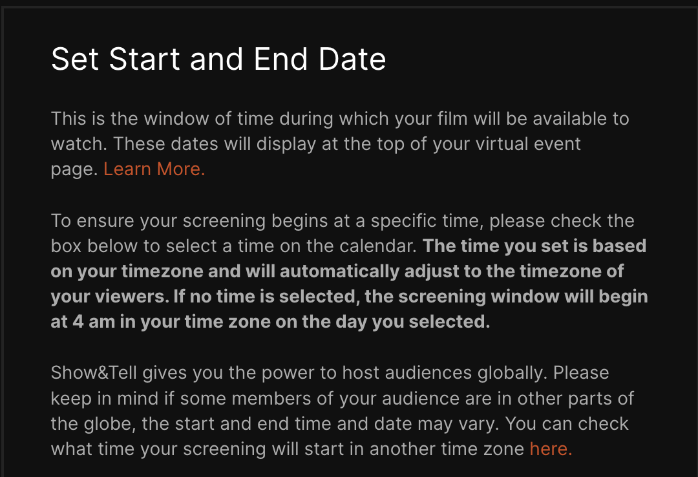
Task: Click the bold phrase 'If no time is selected'
Action: point(266,297)
